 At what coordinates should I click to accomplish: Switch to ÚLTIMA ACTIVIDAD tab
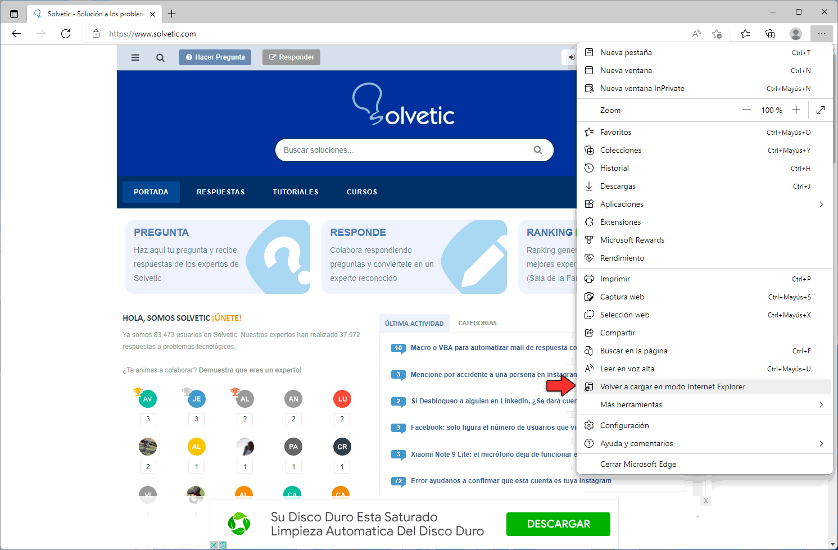414,324
